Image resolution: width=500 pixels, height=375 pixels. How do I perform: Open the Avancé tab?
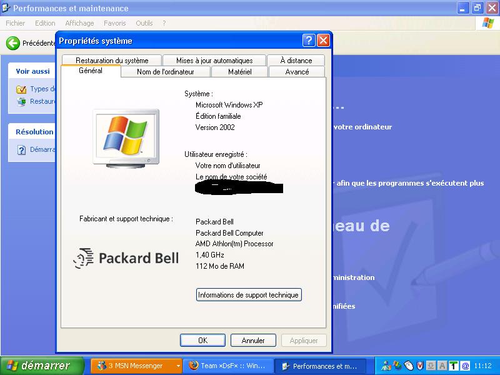(297, 72)
